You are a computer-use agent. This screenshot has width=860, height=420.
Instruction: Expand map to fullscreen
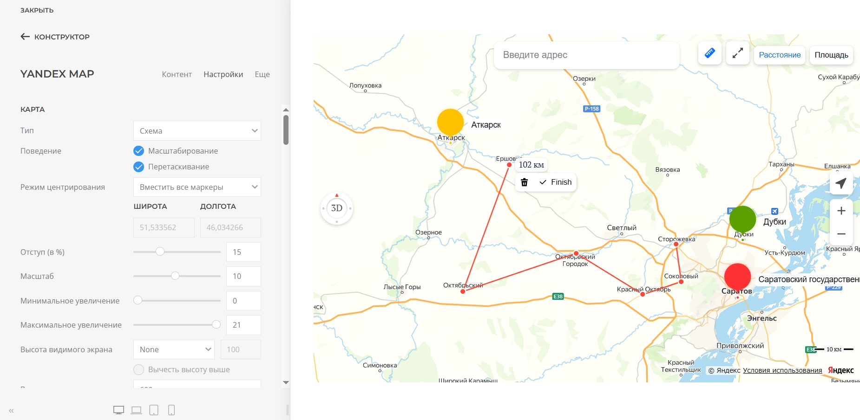[737, 53]
